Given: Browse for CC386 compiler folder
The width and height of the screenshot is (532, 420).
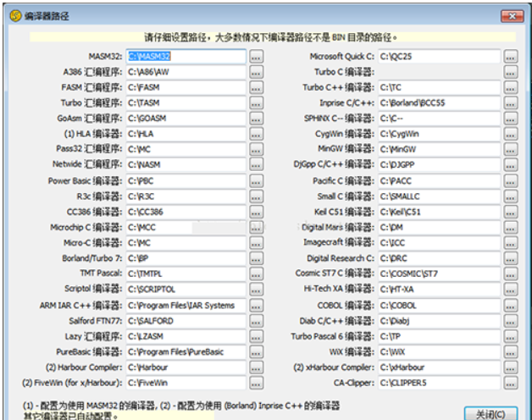Looking at the screenshot, I should point(256,212).
